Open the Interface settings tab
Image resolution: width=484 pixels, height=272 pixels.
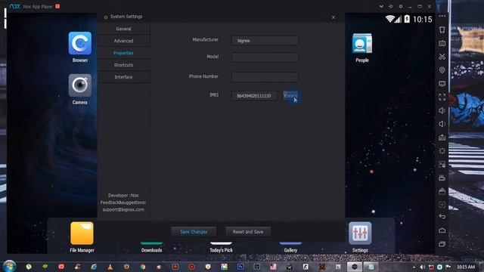[123, 77]
